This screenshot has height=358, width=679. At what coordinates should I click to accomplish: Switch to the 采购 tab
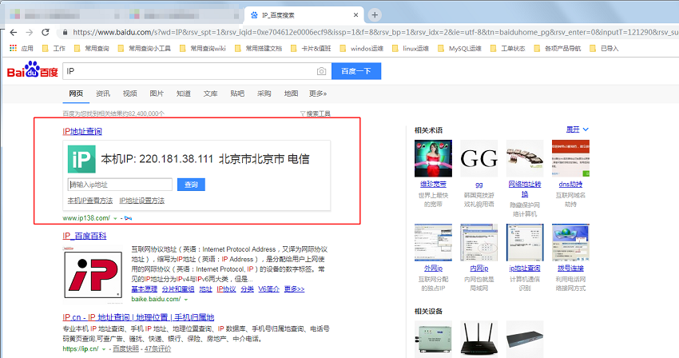(x=264, y=93)
